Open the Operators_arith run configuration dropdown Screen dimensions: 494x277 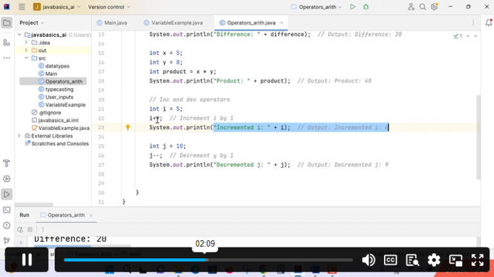(316, 6)
